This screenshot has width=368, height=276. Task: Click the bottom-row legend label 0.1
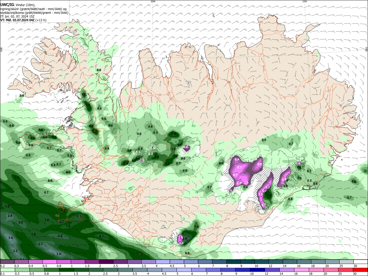[2, 274]
